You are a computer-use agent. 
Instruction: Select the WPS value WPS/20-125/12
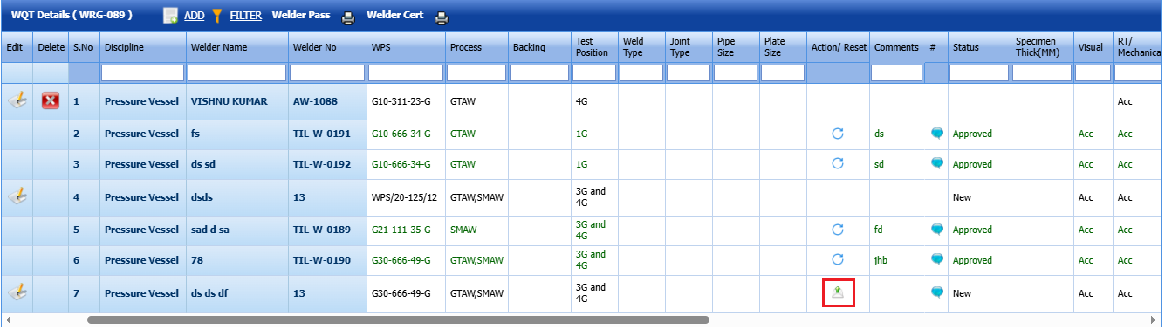pyautogui.click(x=404, y=197)
